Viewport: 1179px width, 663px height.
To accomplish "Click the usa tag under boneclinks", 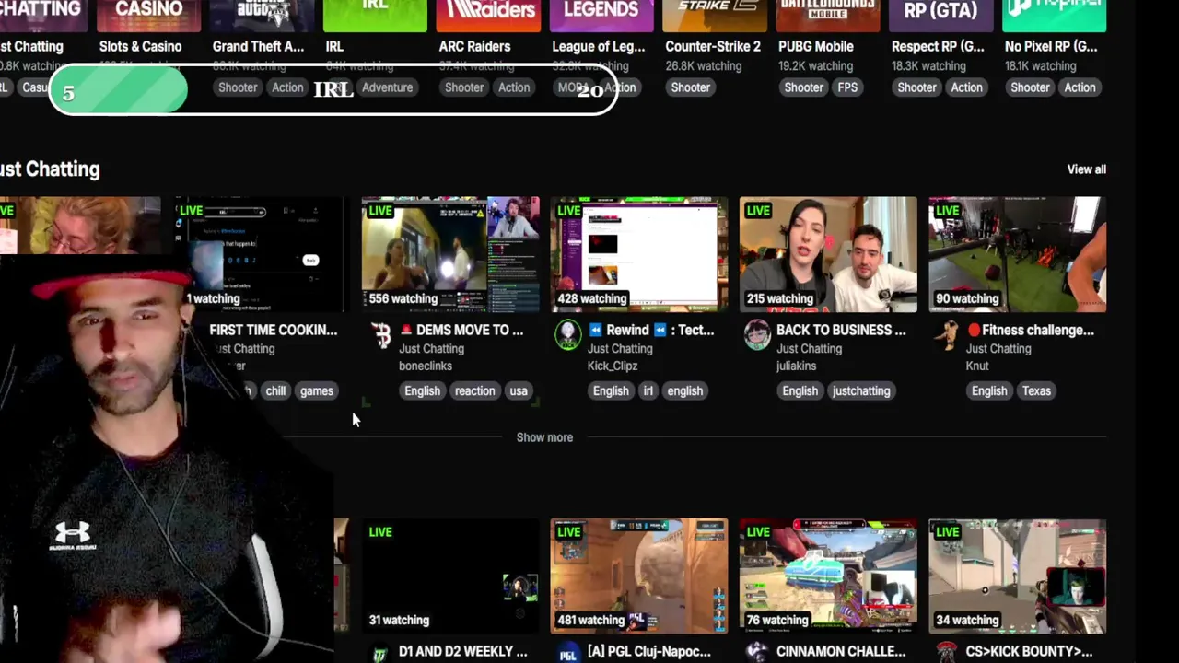I will point(519,390).
